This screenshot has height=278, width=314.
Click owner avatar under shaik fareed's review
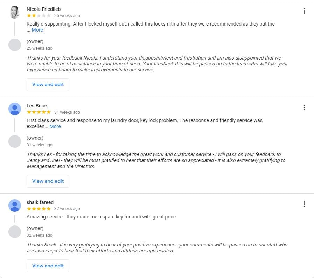pyautogui.click(x=15, y=232)
